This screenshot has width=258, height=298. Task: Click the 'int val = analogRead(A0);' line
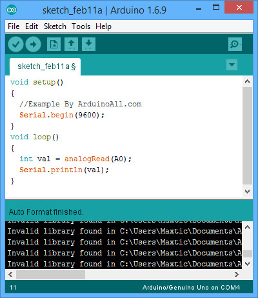tap(75, 159)
